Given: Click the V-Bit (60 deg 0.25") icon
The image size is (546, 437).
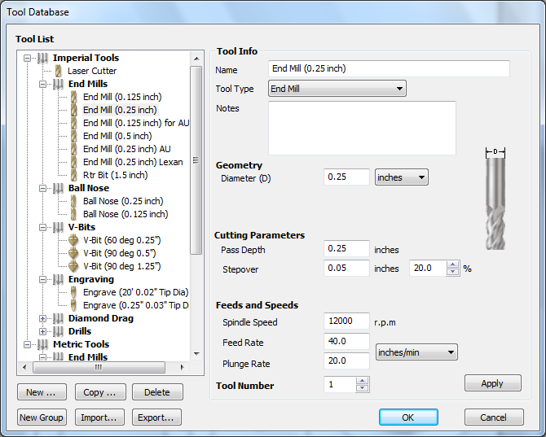Looking at the screenshot, I should (73, 240).
